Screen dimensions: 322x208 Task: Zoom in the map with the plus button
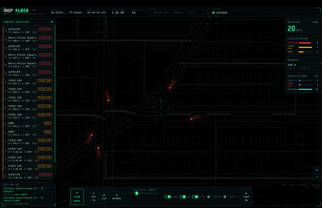(317, 170)
